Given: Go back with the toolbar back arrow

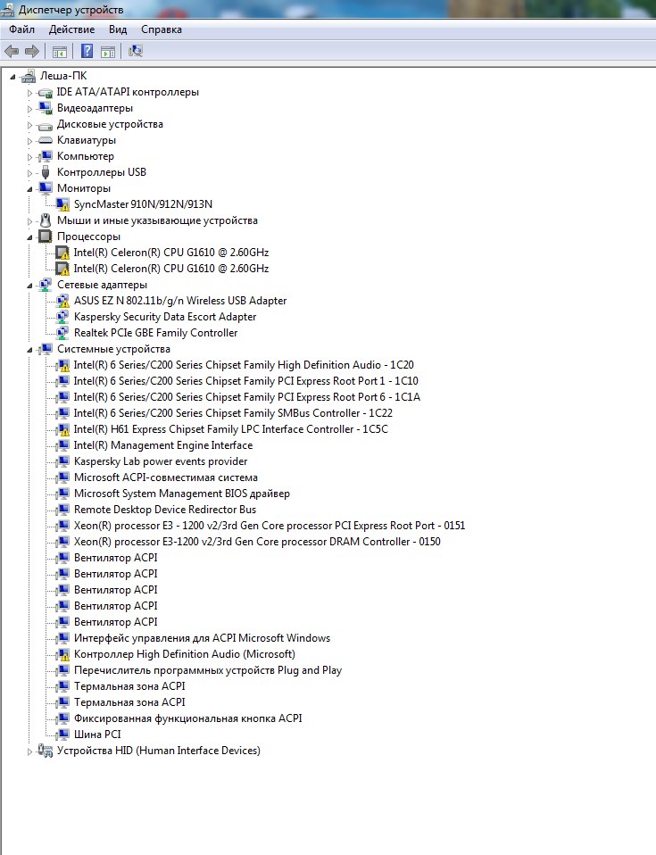Looking at the screenshot, I should [12, 51].
